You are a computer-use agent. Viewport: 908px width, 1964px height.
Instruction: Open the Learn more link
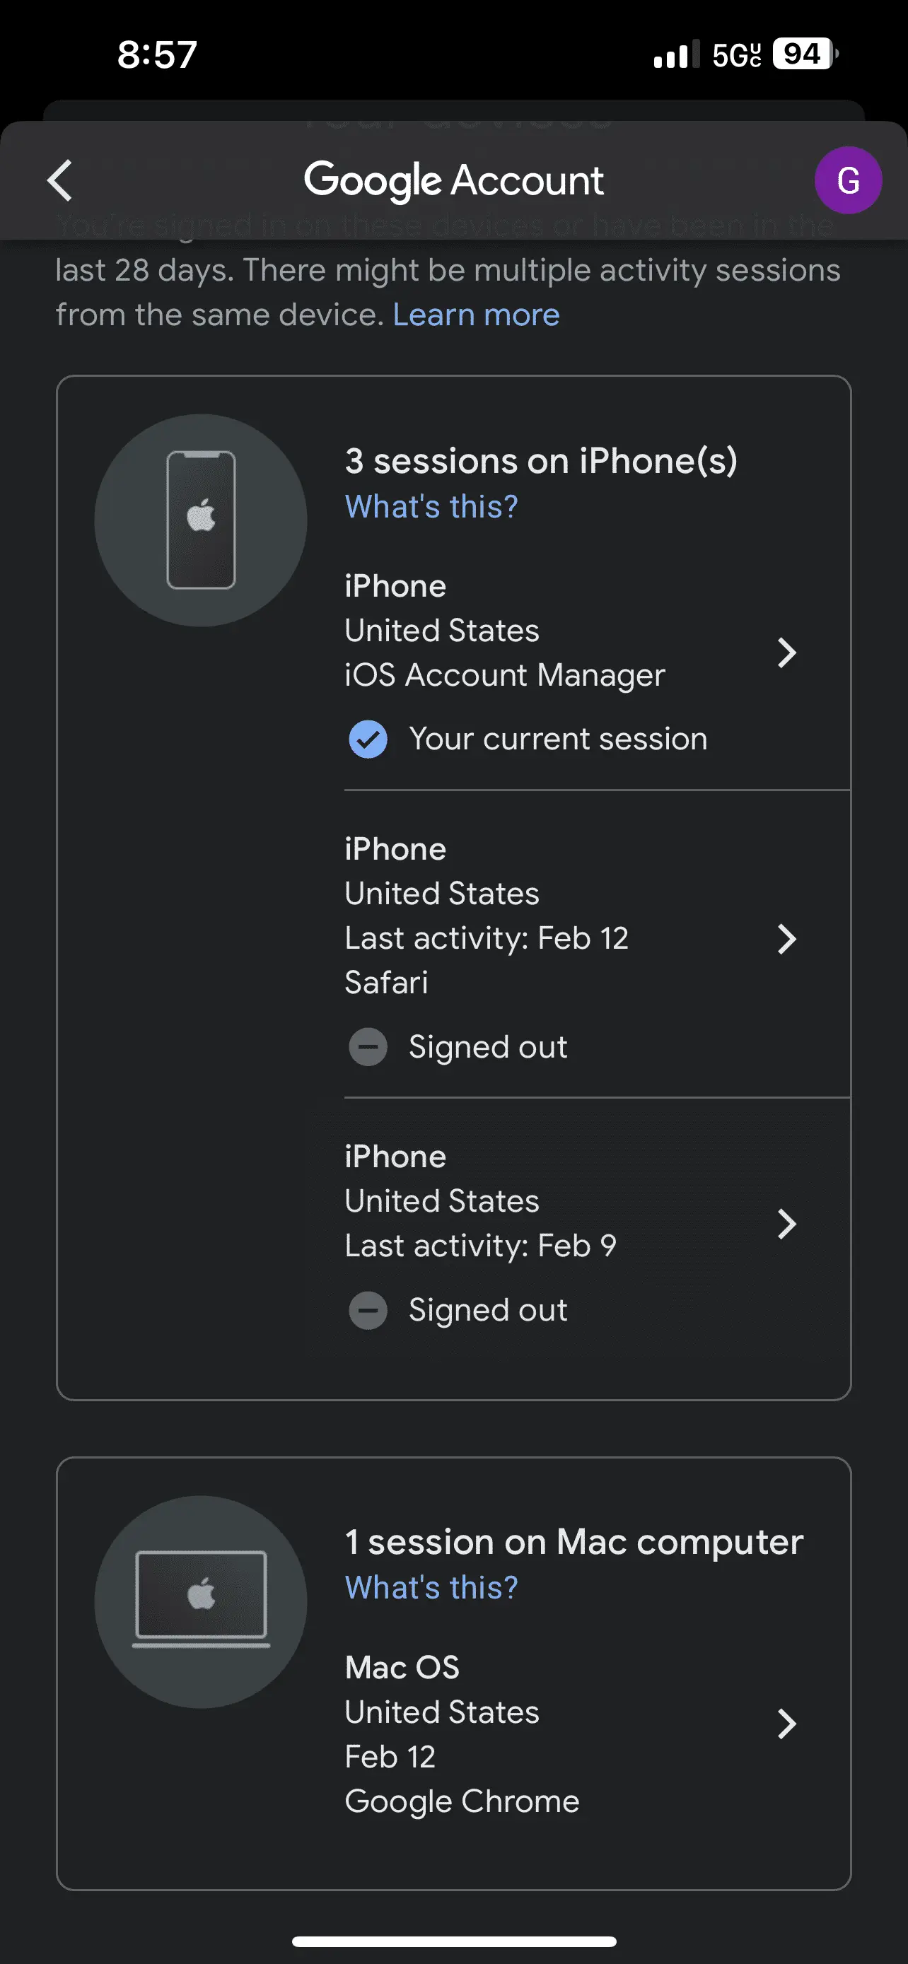click(476, 315)
